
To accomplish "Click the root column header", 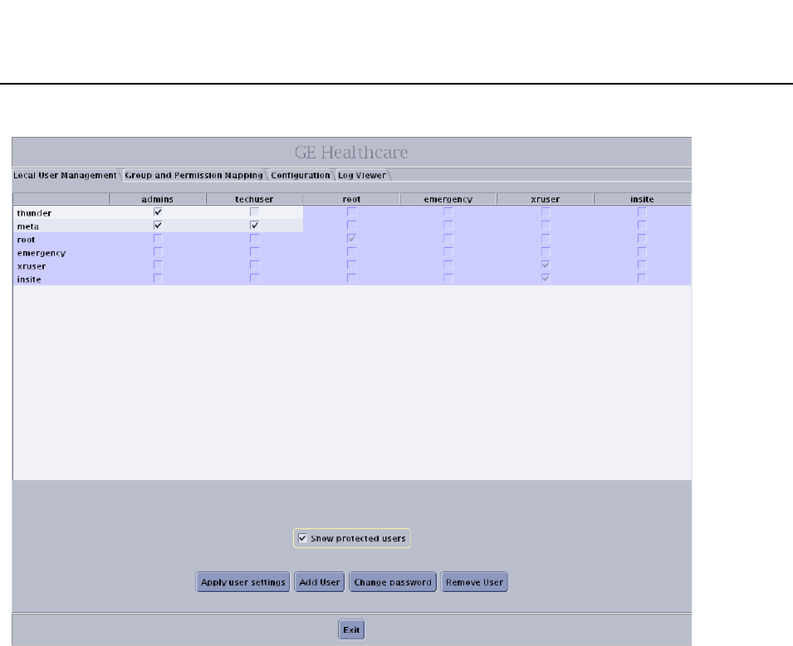I will [351, 199].
